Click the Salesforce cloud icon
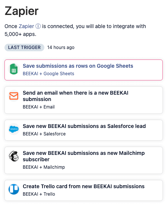Image resolution: width=168 pixels, height=208 pixels. (14, 129)
